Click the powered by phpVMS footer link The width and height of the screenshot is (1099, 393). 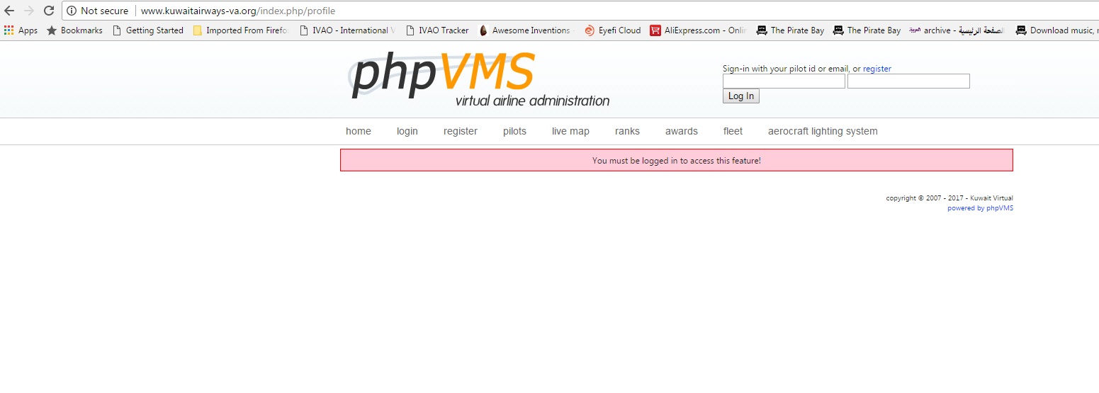click(980, 208)
